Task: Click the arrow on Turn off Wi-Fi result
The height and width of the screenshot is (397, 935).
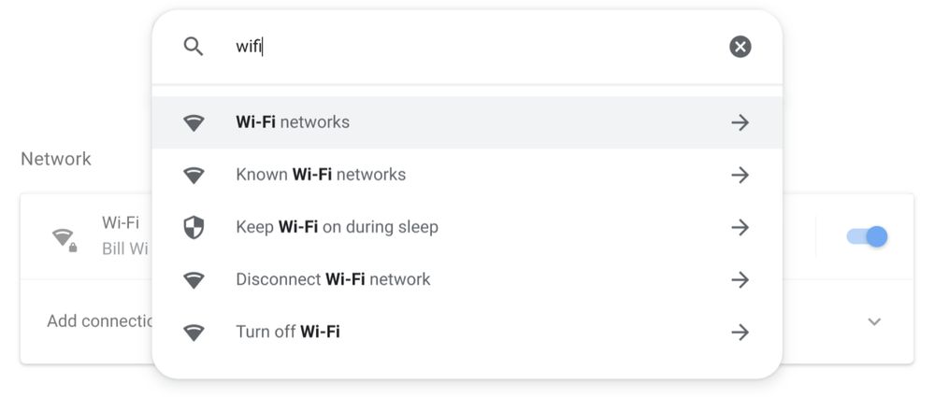Action: [x=740, y=332]
